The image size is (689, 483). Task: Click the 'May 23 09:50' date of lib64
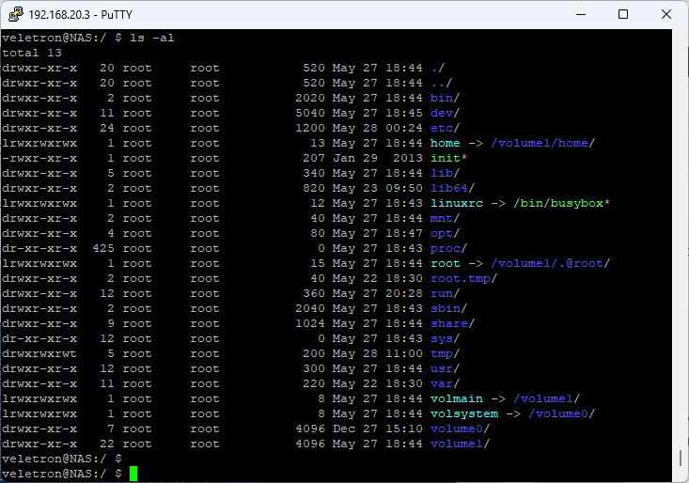[378, 188]
